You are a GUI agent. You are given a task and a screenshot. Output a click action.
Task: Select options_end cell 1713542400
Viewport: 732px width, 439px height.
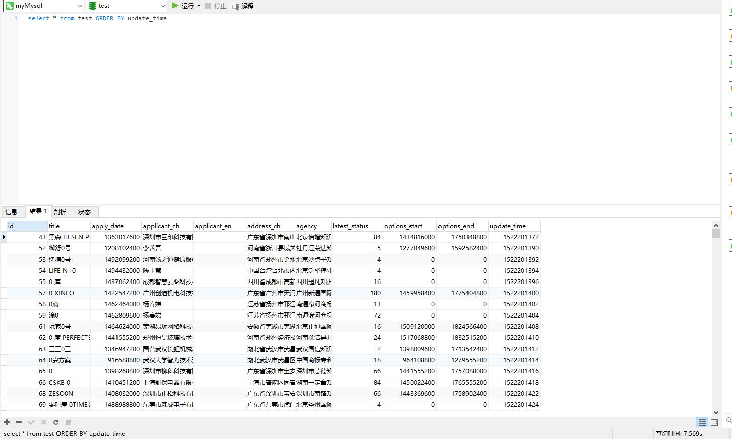point(462,349)
